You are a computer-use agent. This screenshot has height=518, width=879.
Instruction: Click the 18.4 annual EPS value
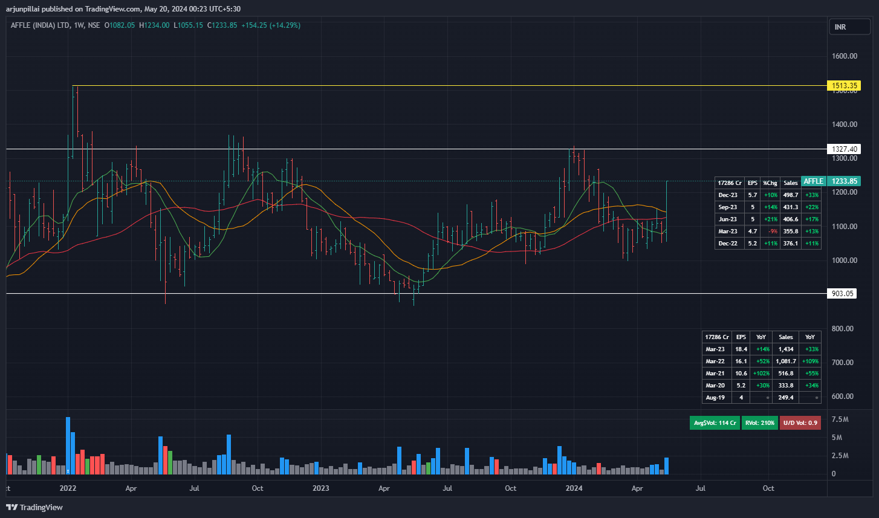pyautogui.click(x=741, y=349)
